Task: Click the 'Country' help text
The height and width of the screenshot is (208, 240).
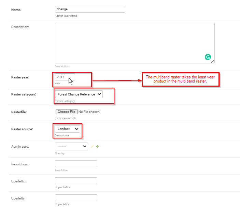Action: coord(60,153)
